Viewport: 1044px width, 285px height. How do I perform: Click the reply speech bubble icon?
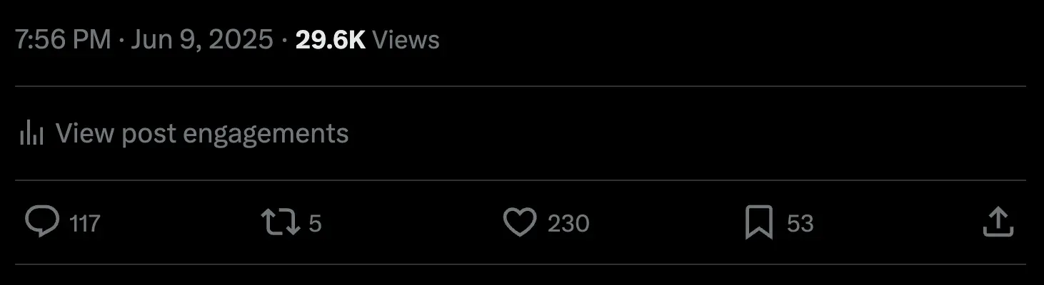point(42,222)
